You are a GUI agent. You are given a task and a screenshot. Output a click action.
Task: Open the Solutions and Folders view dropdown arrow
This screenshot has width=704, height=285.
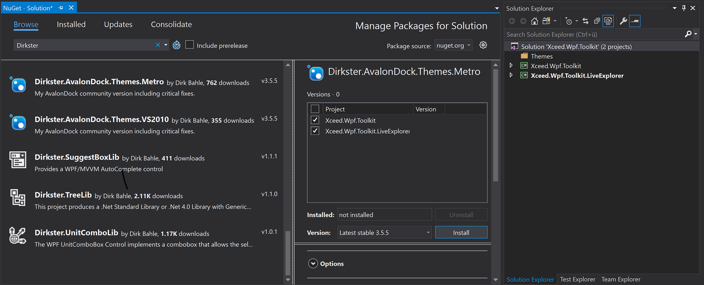point(555,21)
